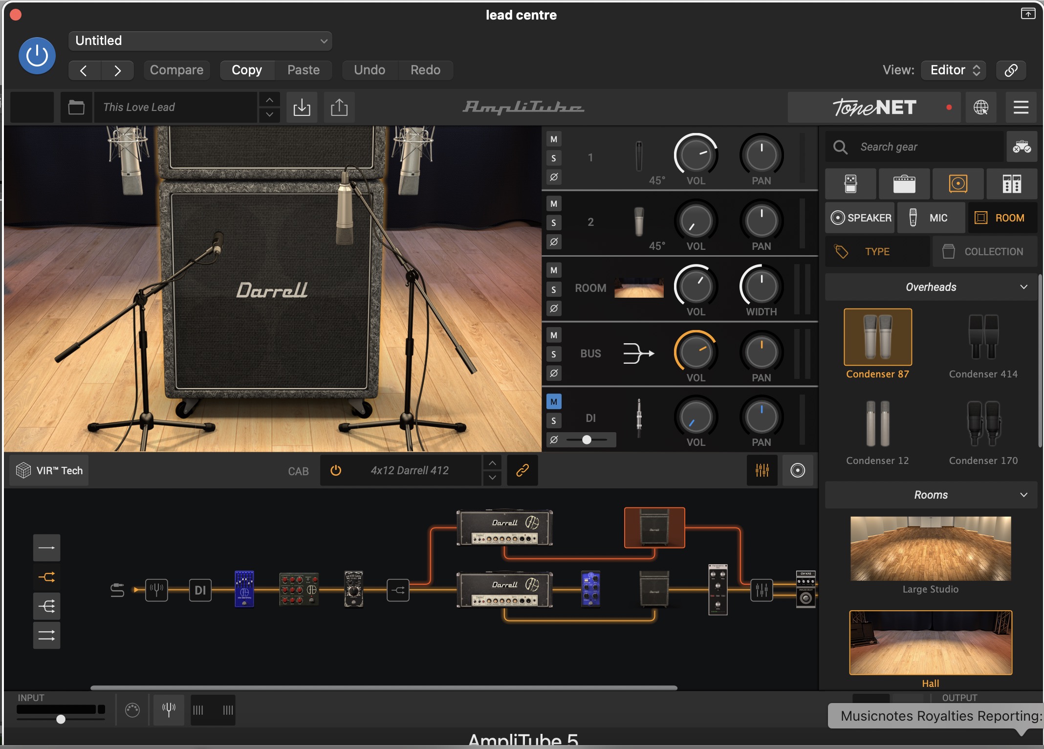
Task: Step up the This Love Lead preset
Action: 269,100
